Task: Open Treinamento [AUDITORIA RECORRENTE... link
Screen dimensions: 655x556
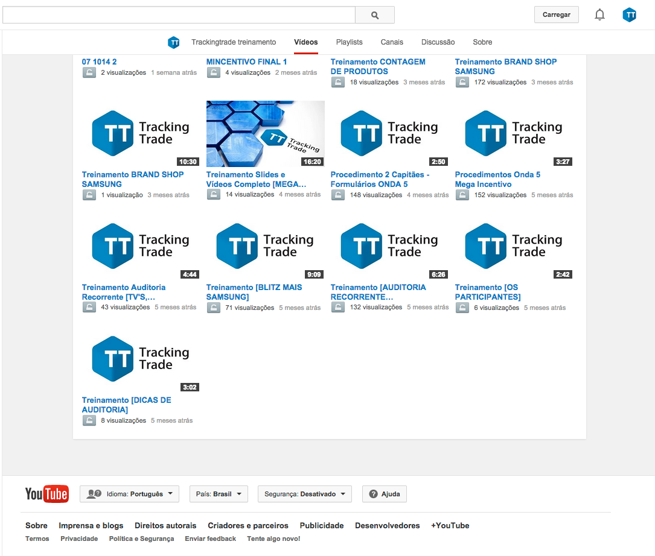Action: tap(378, 292)
